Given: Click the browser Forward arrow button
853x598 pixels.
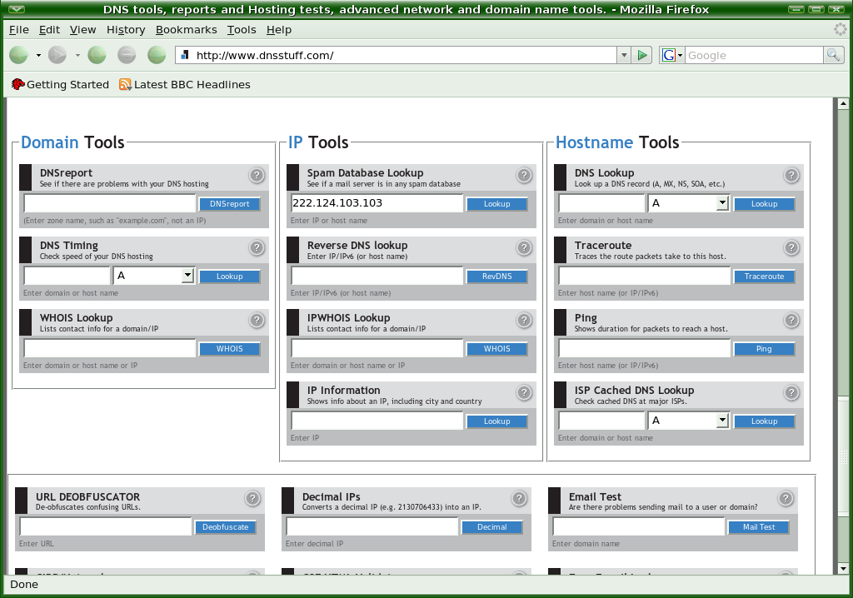Looking at the screenshot, I should click(57, 55).
